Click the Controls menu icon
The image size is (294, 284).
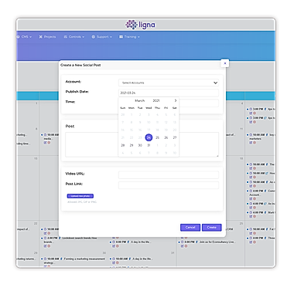click(x=66, y=37)
